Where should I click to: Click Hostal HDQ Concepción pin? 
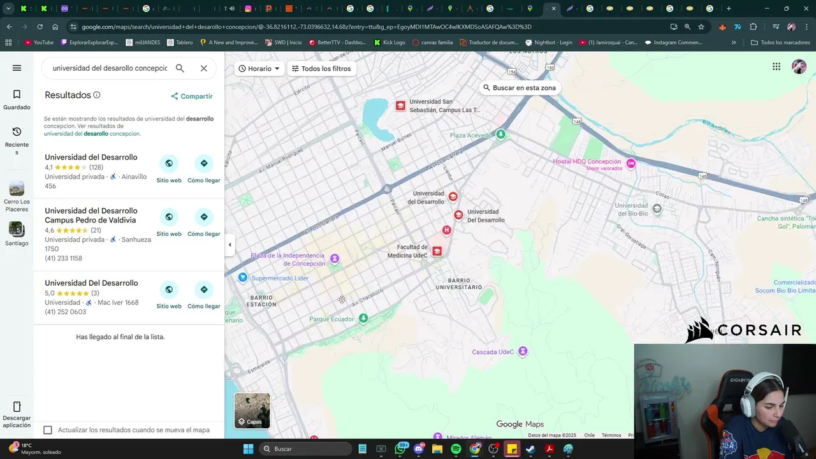(x=631, y=163)
